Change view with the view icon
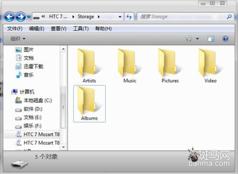 coord(189,39)
